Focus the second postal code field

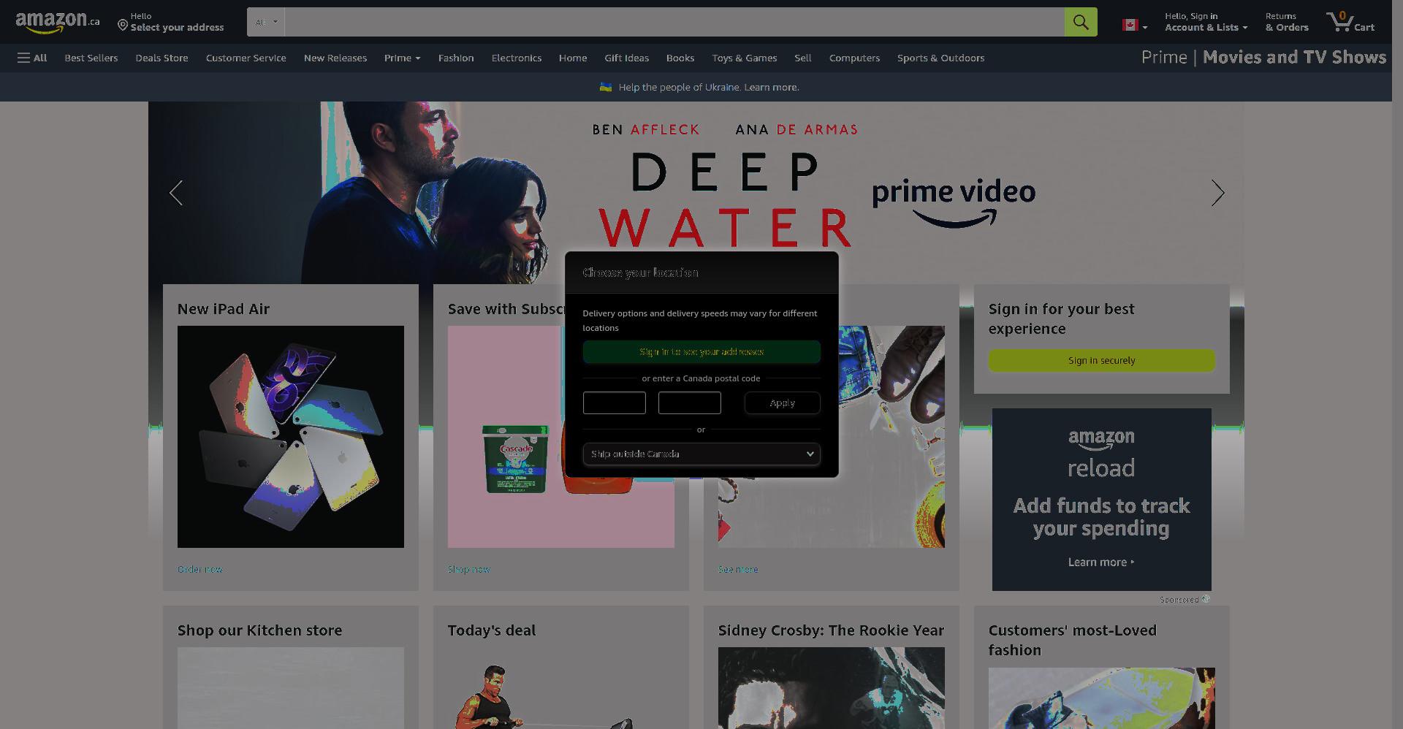coord(689,402)
